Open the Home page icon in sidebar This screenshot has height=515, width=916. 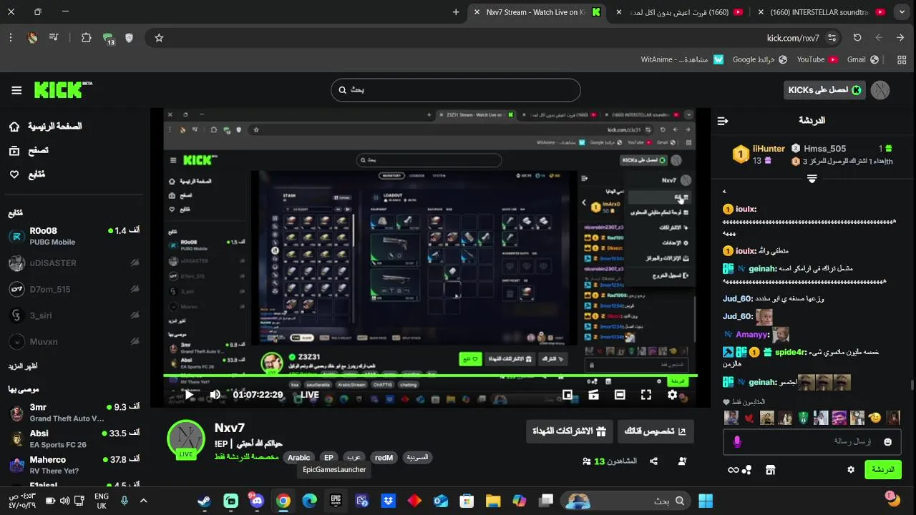[14, 127]
